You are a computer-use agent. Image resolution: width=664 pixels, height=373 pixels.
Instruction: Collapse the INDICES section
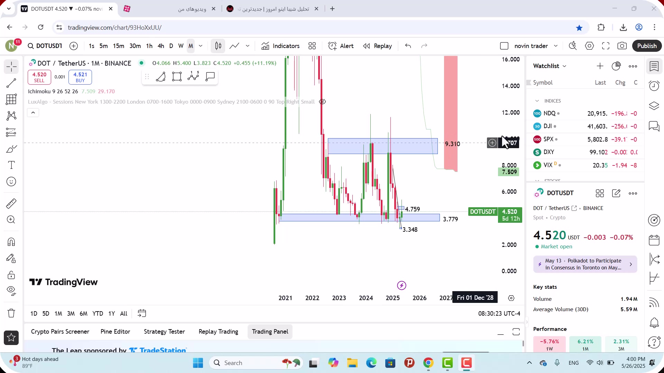(537, 101)
